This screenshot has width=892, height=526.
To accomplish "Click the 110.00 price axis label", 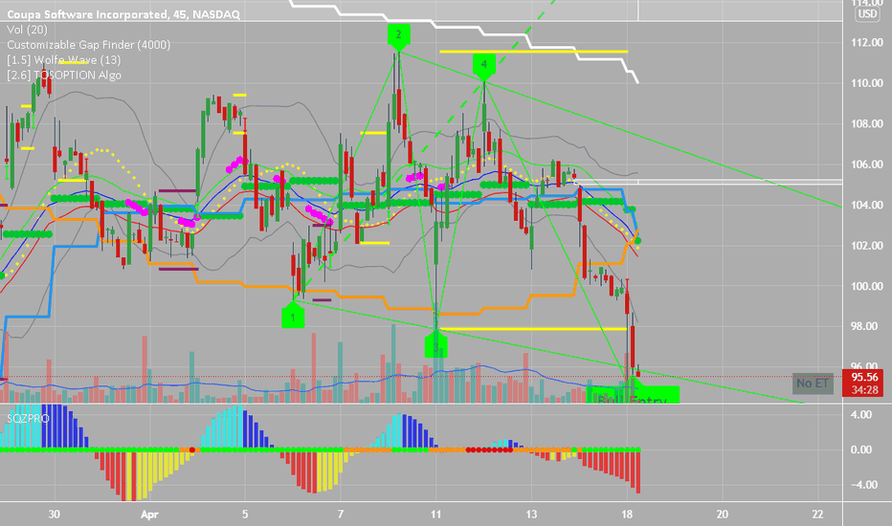I will click(x=867, y=83).
